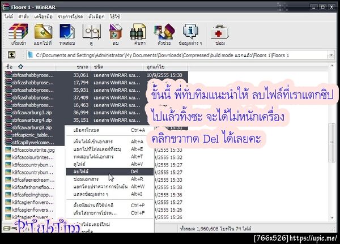
Task: Go up one folder level arrow
Action: point(11,55)
